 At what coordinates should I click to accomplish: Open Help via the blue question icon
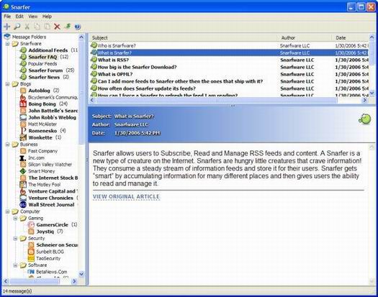click(77, 27)
